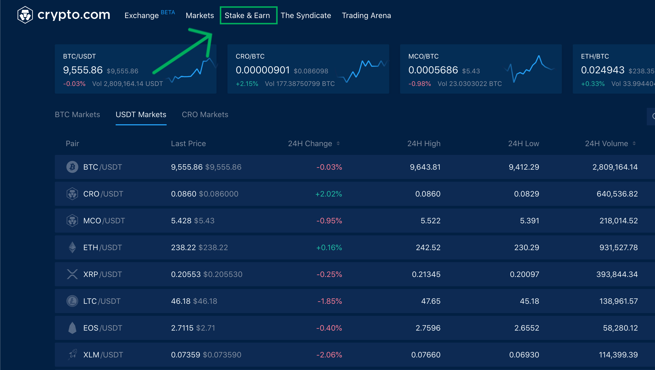The image size is (655, 370).
Task: Click the -0.95% change for MCO/USDT
Action: click(x=329, y=221)
